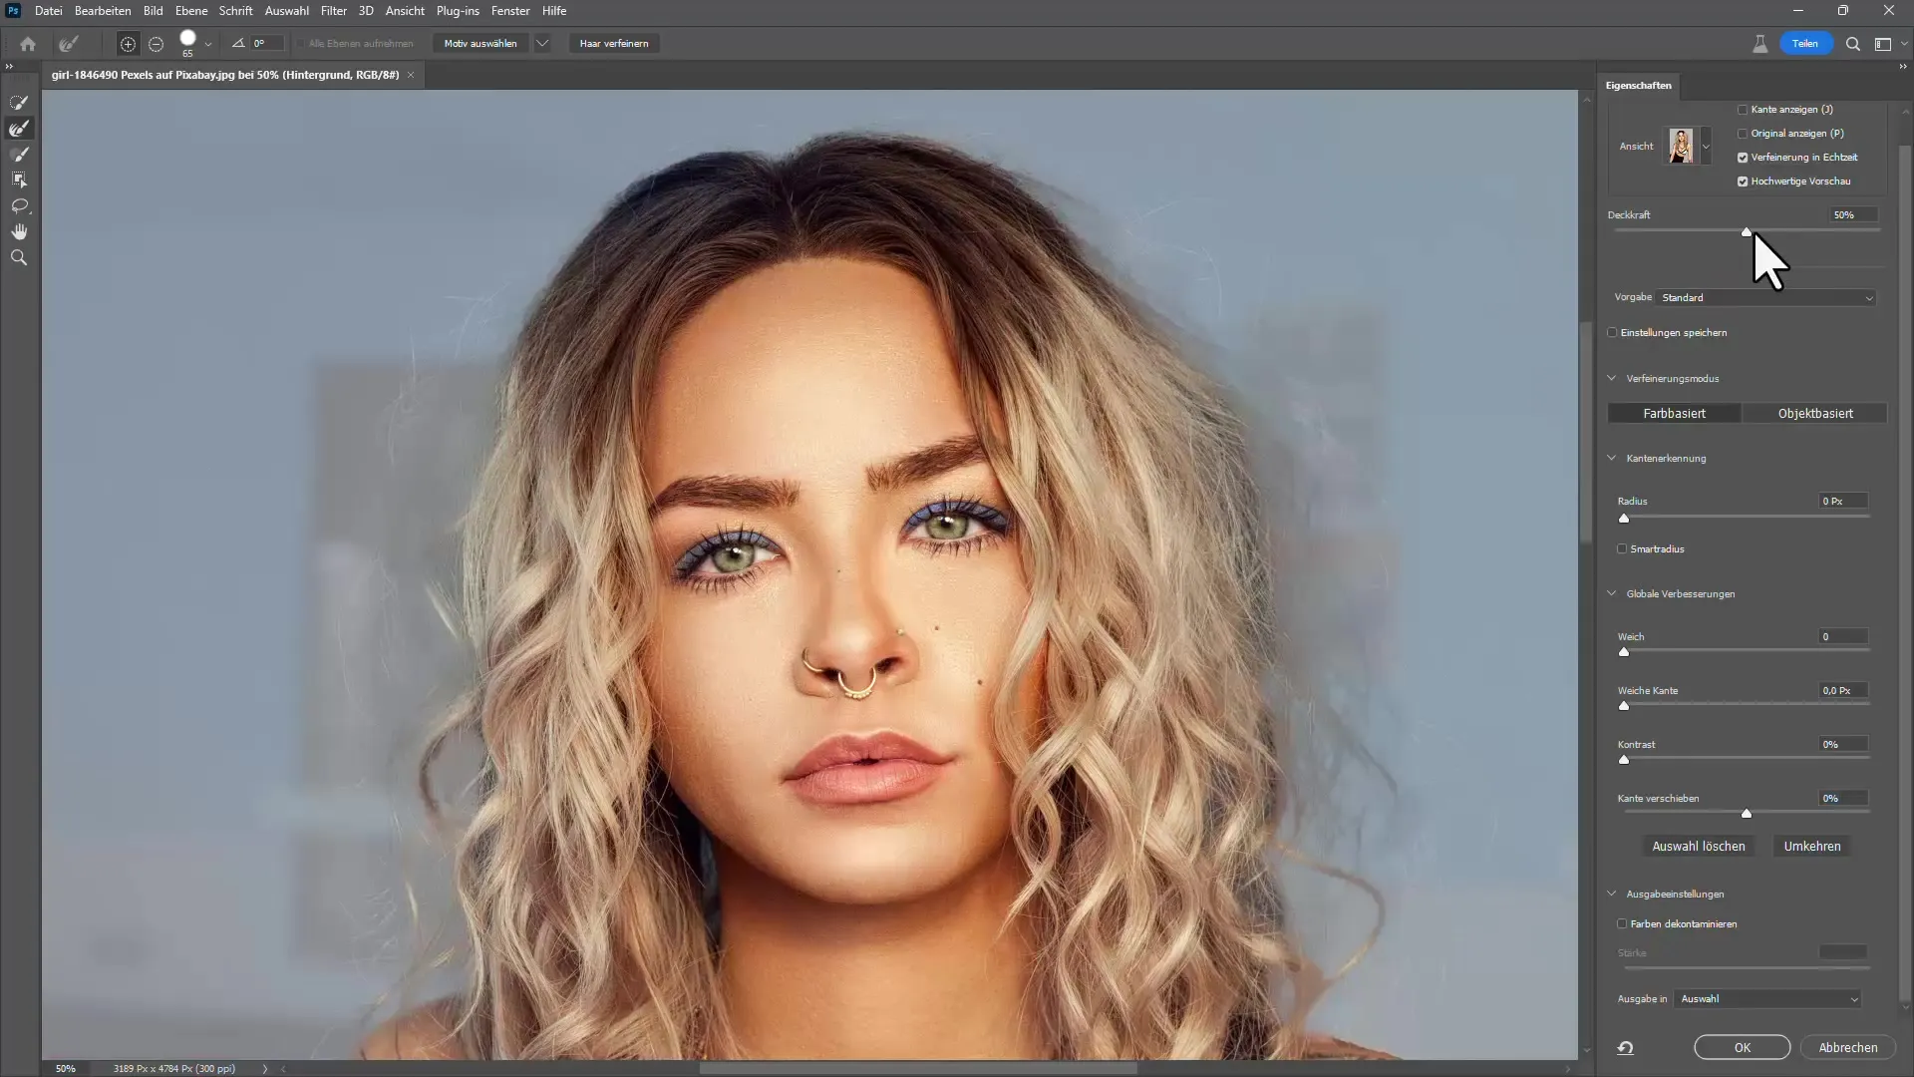The image size is (1914, 1077).
Task: Click the Photoshop logo icon
Action: pyautogui.click(x=14, y=11)
